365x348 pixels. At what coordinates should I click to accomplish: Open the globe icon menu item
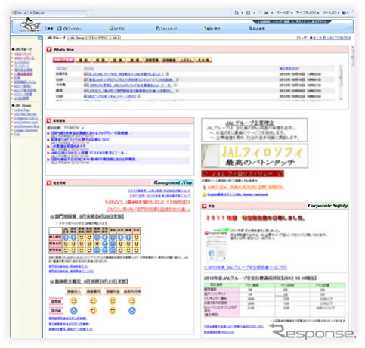click(166, 29)
